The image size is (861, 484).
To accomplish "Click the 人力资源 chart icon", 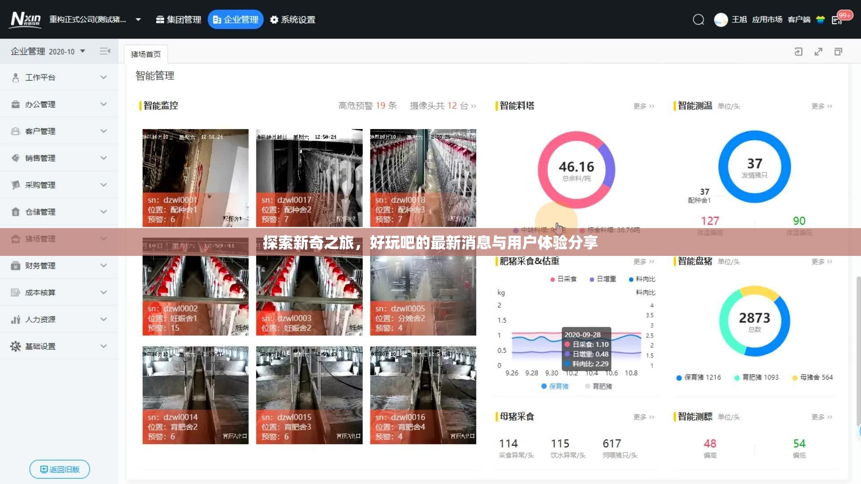I will pos(15,320).
